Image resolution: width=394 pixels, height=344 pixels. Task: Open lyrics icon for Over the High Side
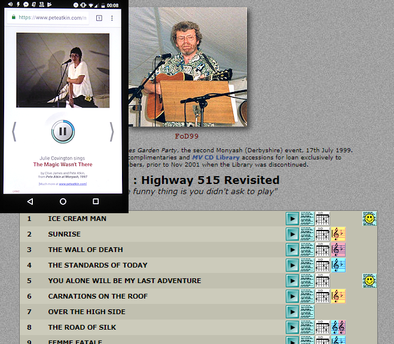307,312
